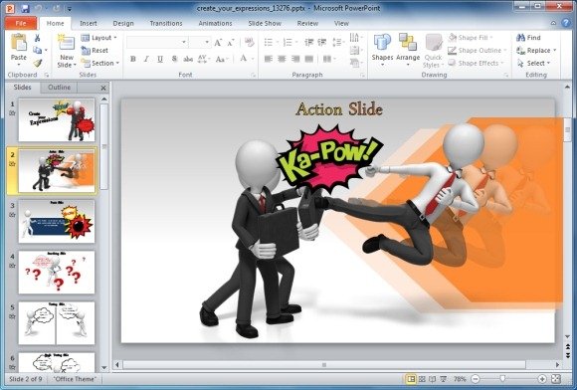Screen dimensions: 577x390
Task: Switch to Reading View
Action: click(433, 379)
